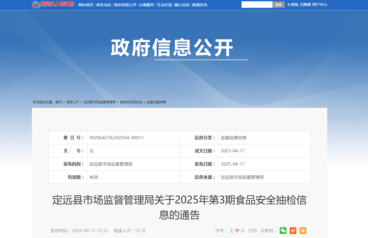This screenshot has width=368, height=238.
Task: Open 政务动态 menu item
Action: point(104,5)
